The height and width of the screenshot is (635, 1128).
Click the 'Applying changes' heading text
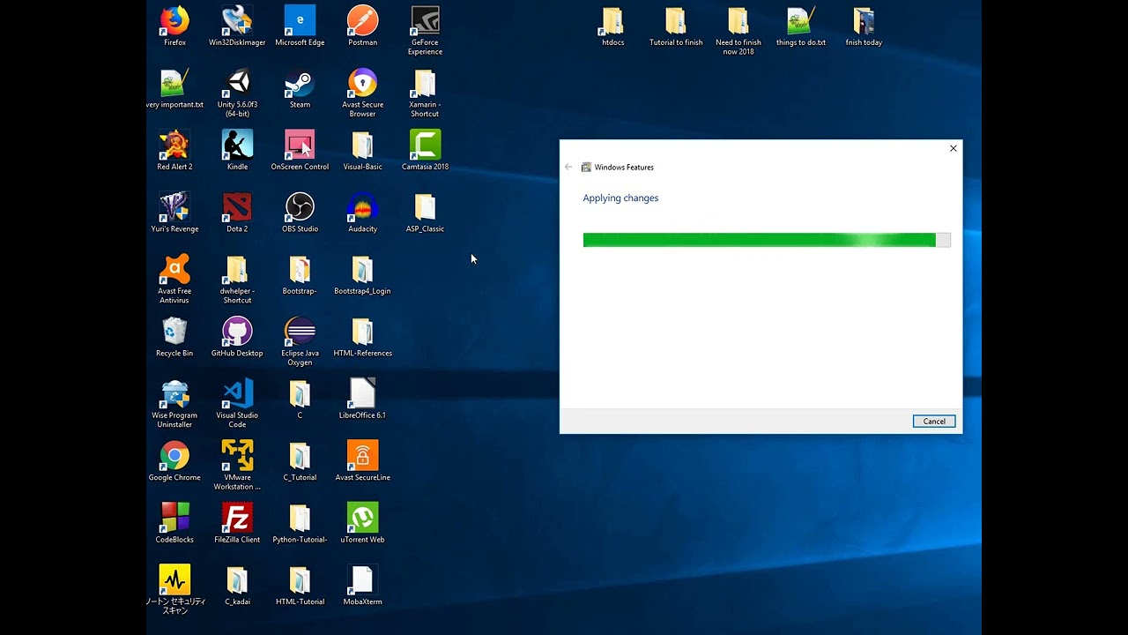tap(620, 198)
